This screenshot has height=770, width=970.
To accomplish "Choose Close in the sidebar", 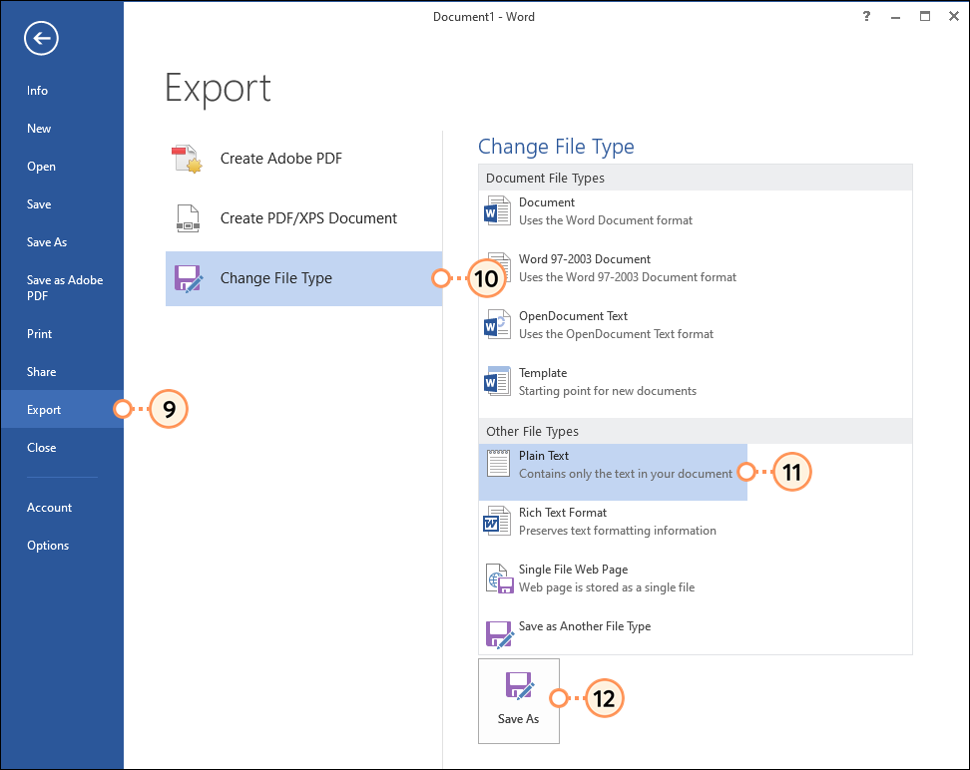I will click(x=62, y=448).
